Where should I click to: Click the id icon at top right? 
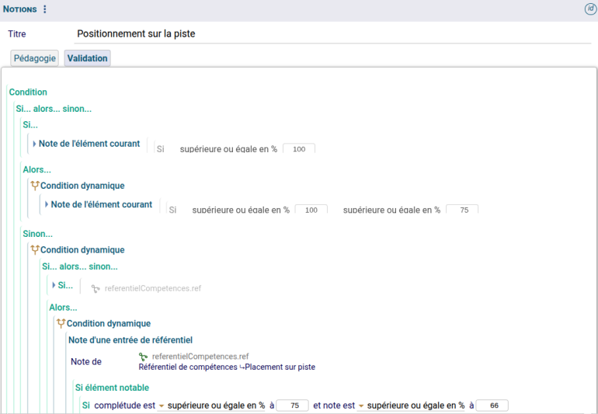point(590,9)
